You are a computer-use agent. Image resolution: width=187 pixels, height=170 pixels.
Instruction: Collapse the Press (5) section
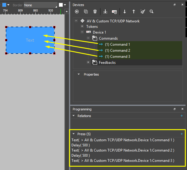point(74,134)
